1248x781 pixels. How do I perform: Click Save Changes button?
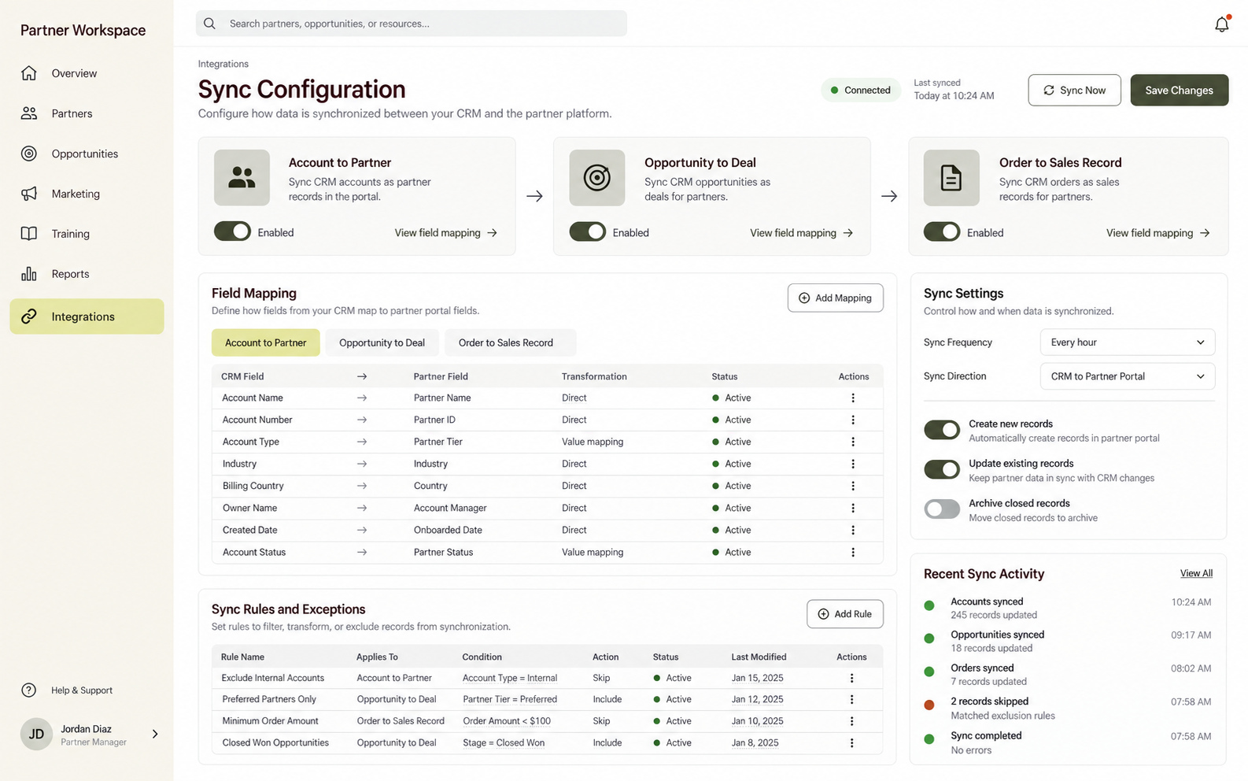1179,91
